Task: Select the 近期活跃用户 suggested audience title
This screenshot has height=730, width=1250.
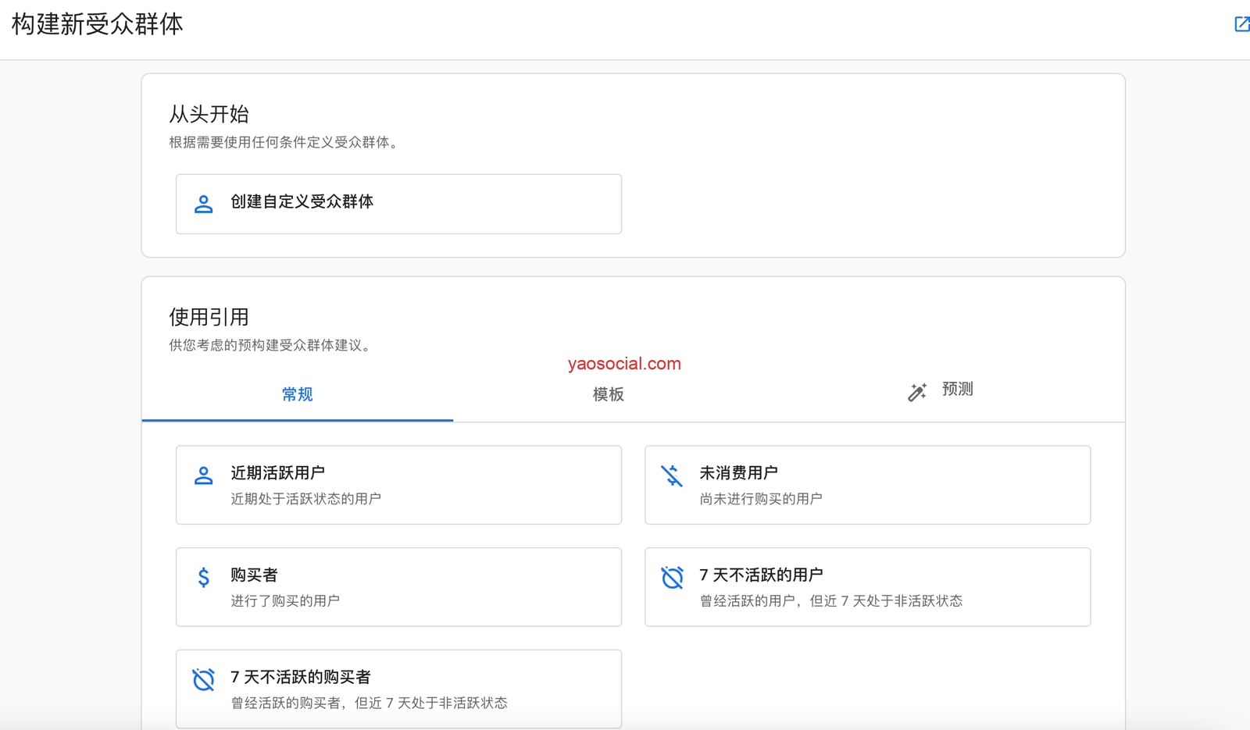Action: 277,473
